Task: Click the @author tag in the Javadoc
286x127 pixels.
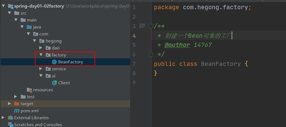Action: (x=177, y=45)
